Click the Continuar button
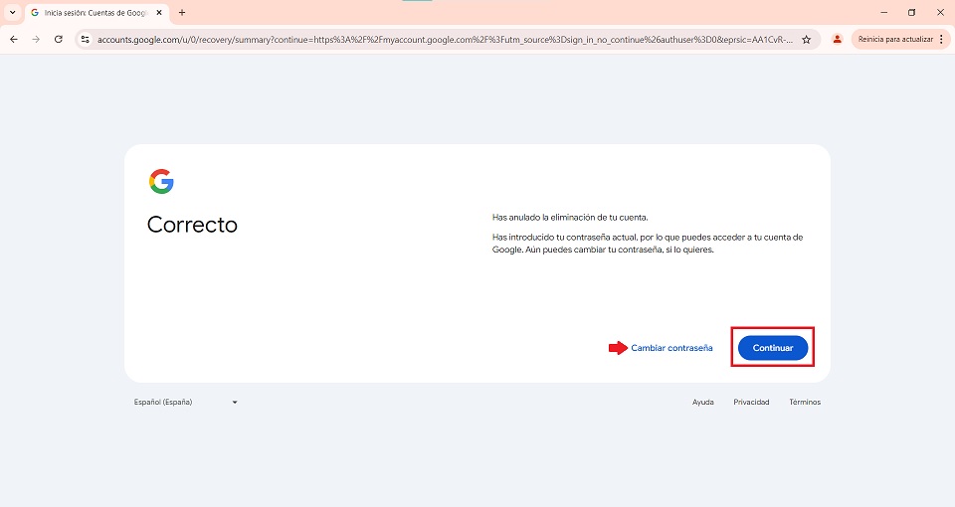The width and height of the screenshot is (955, 507). (772, 348)
